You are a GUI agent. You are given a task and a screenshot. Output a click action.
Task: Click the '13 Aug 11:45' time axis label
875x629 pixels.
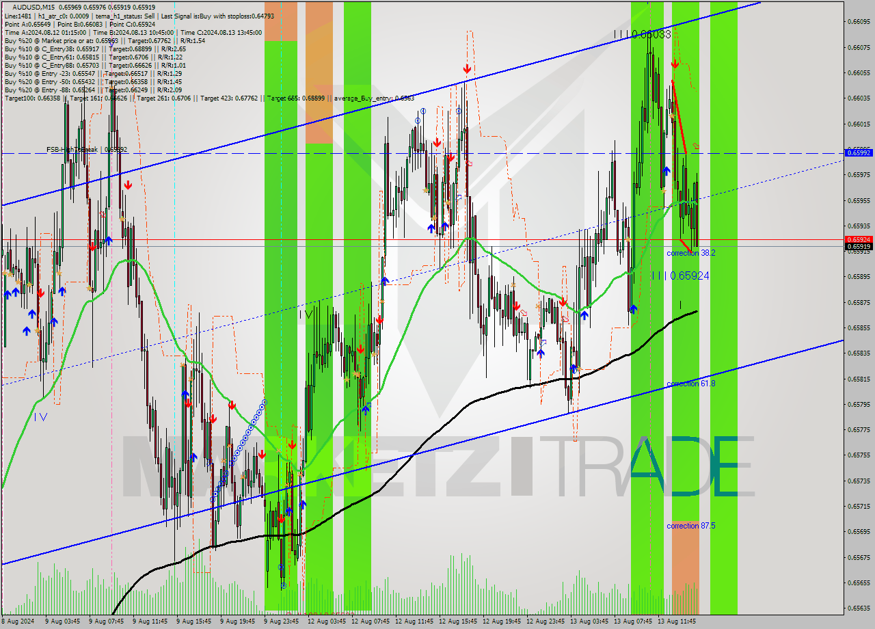click(677, 621)
